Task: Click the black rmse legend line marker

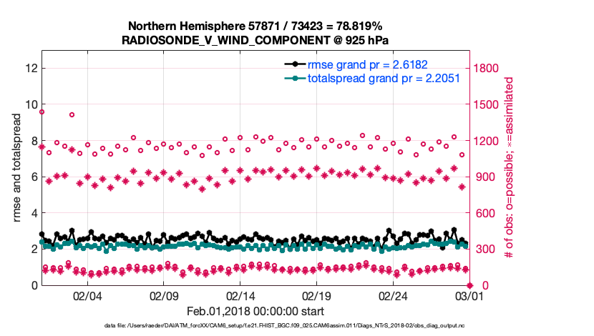Action: click(294, 64)
